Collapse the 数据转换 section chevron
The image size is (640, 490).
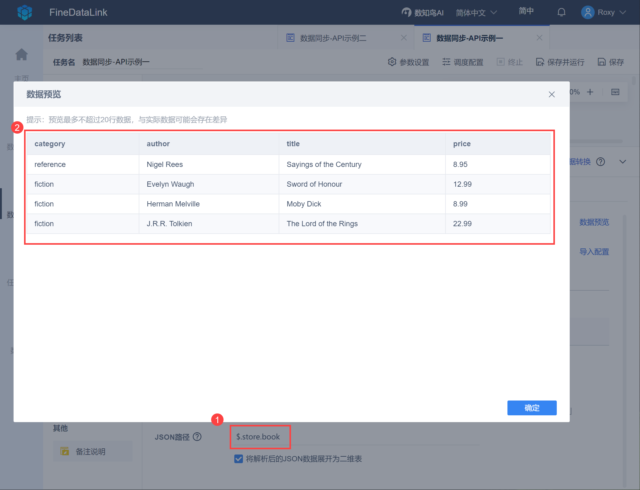click(x=622, y=162)
